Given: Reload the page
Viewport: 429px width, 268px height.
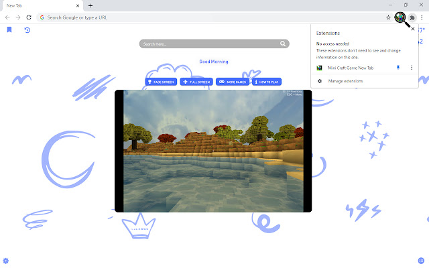Looking at the screenshot, I should 29,17.
